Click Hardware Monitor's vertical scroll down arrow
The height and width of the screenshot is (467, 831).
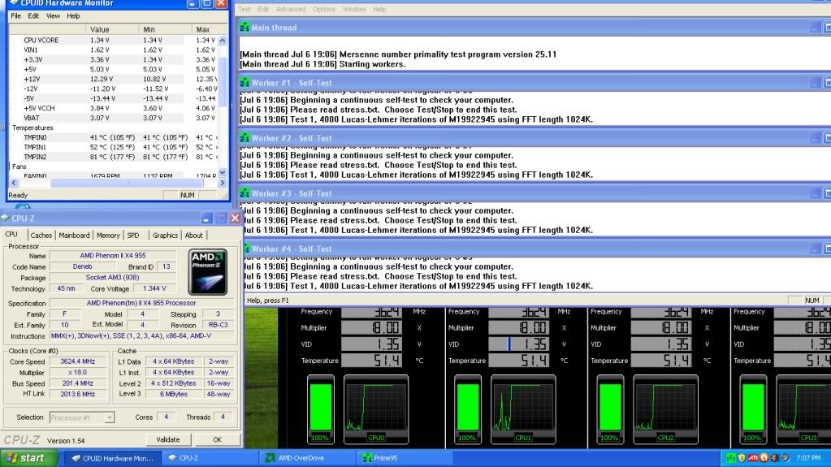223,184
